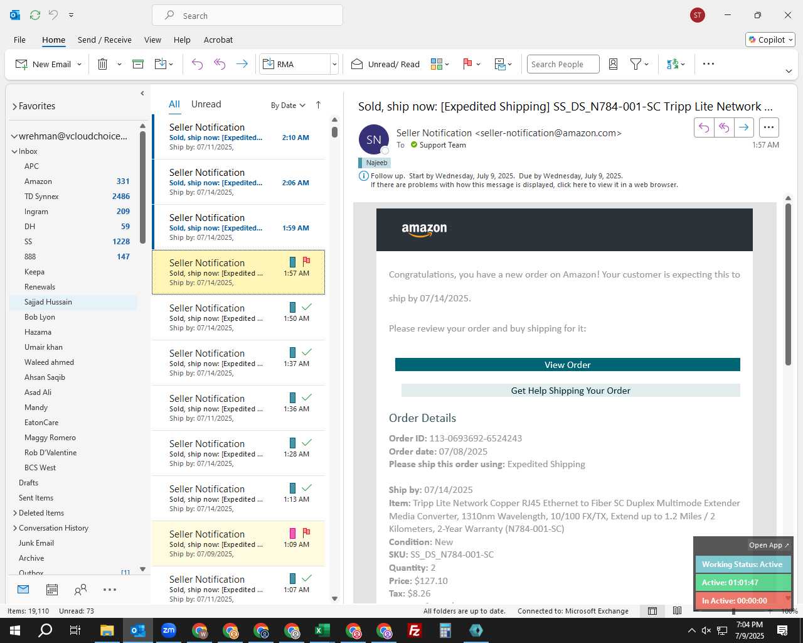This screenshot has width=803, height=643.
Task: Click the Move to folder icon
Action: pos(161,64)
